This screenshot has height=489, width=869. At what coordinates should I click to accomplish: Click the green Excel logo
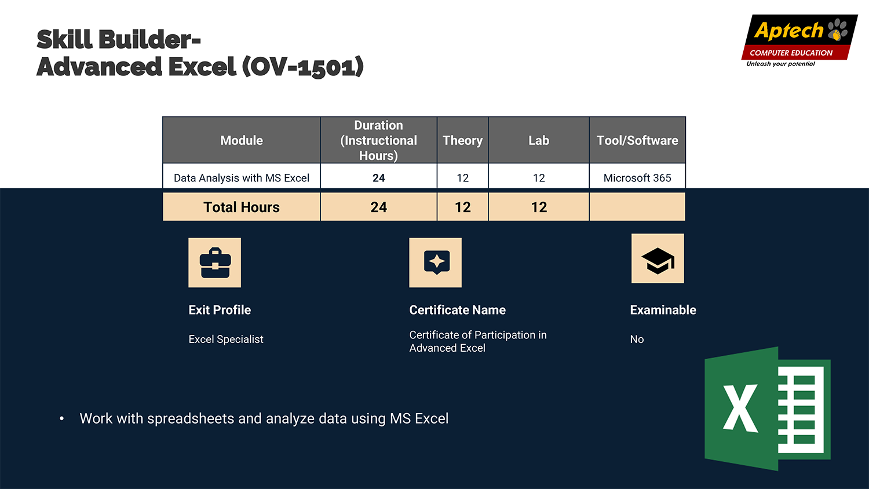click(767, 408)
